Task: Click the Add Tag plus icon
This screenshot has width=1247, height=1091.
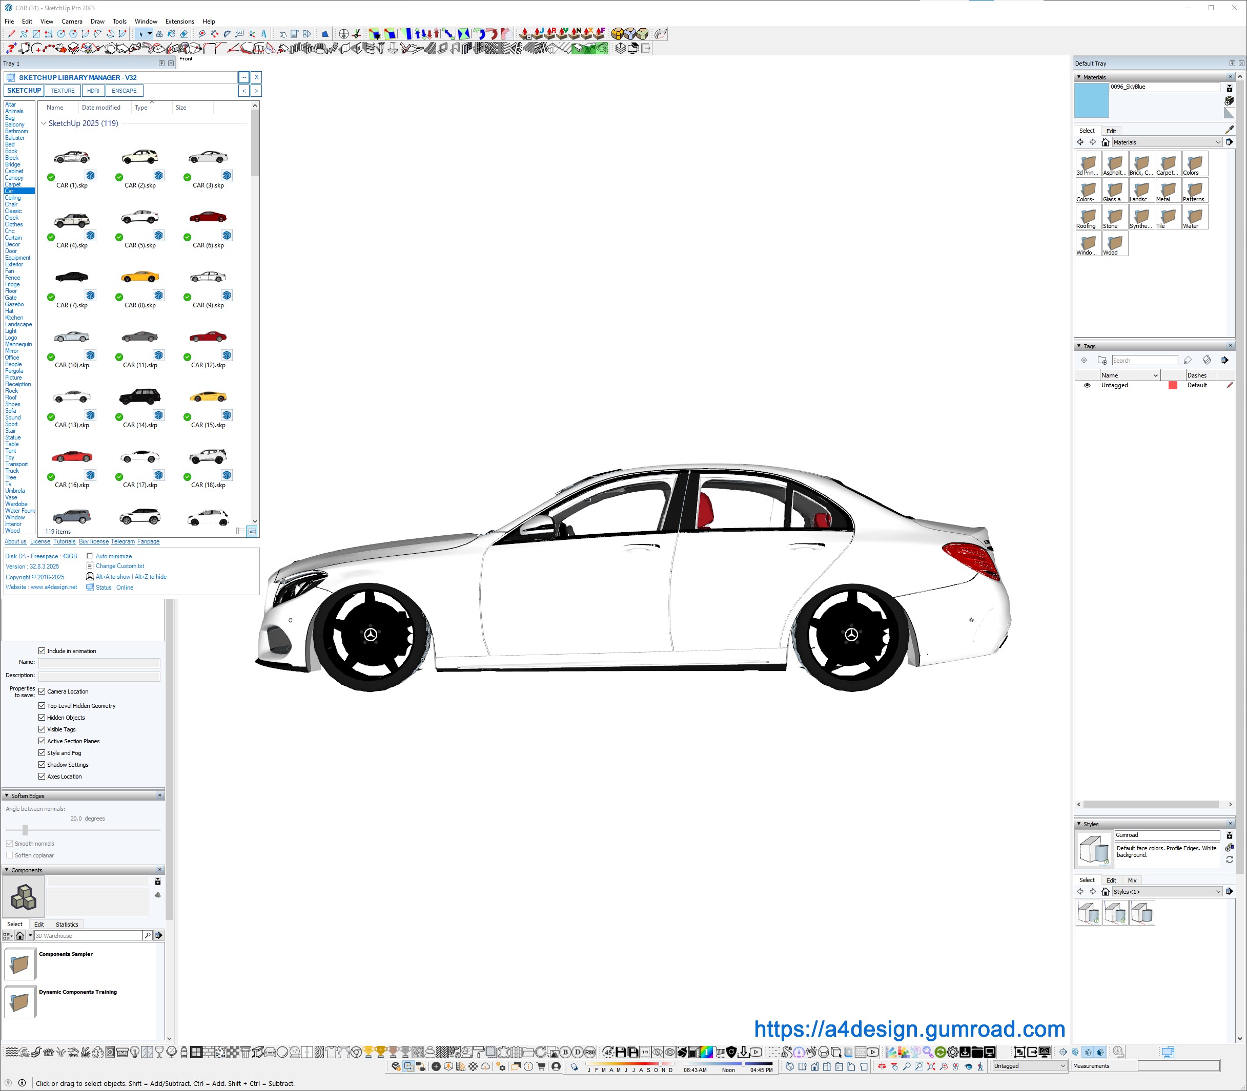Action: 1084,361
